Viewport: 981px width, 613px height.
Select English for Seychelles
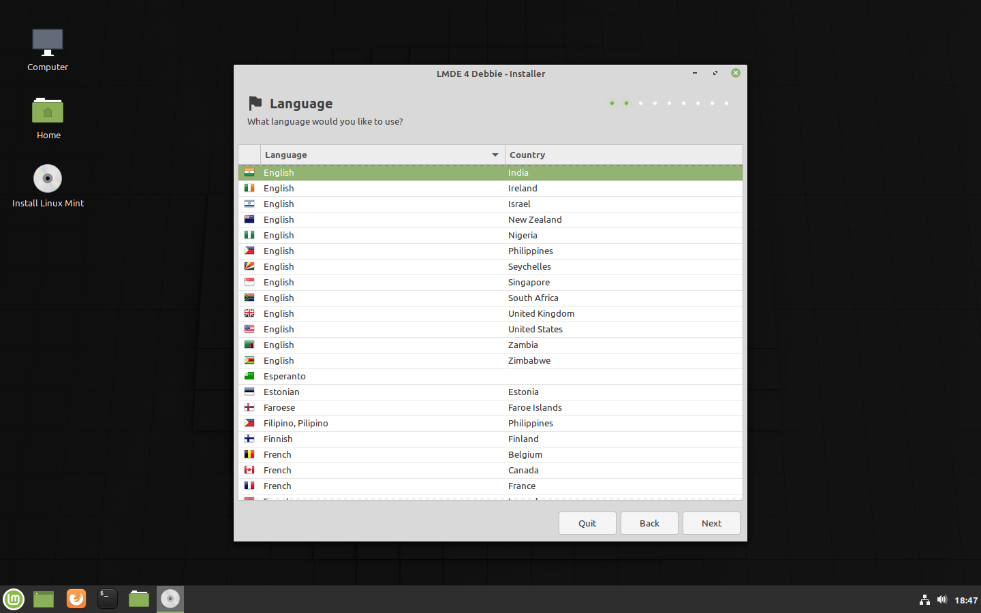pyautogui.click(x=490, y=266)
